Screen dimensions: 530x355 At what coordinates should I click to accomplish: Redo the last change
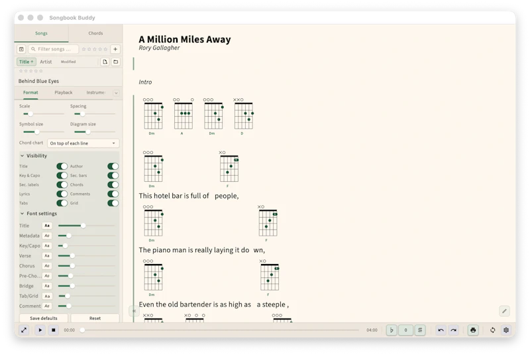pos(454,330)
